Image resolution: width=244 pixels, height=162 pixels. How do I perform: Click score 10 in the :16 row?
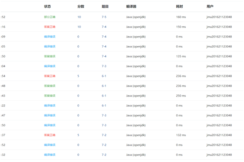click(x=79, y=27)
